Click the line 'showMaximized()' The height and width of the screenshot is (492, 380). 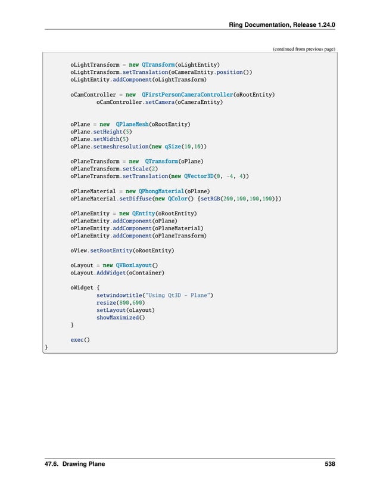point(120,317)
